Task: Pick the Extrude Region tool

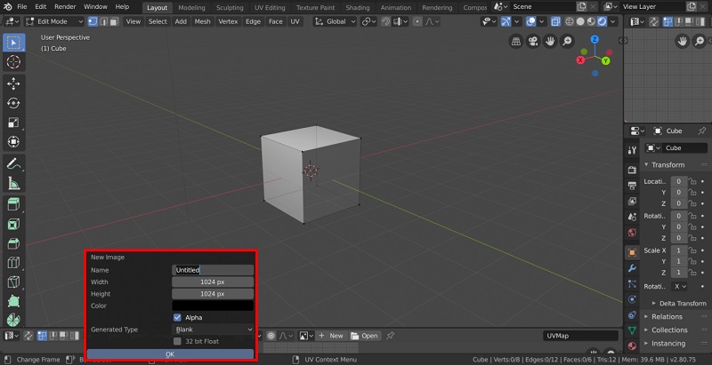Action: 13,203
